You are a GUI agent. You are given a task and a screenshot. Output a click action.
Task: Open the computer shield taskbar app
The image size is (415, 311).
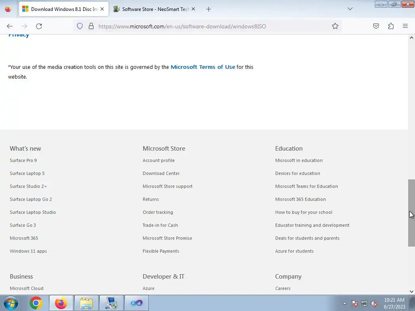pos(111,303)
